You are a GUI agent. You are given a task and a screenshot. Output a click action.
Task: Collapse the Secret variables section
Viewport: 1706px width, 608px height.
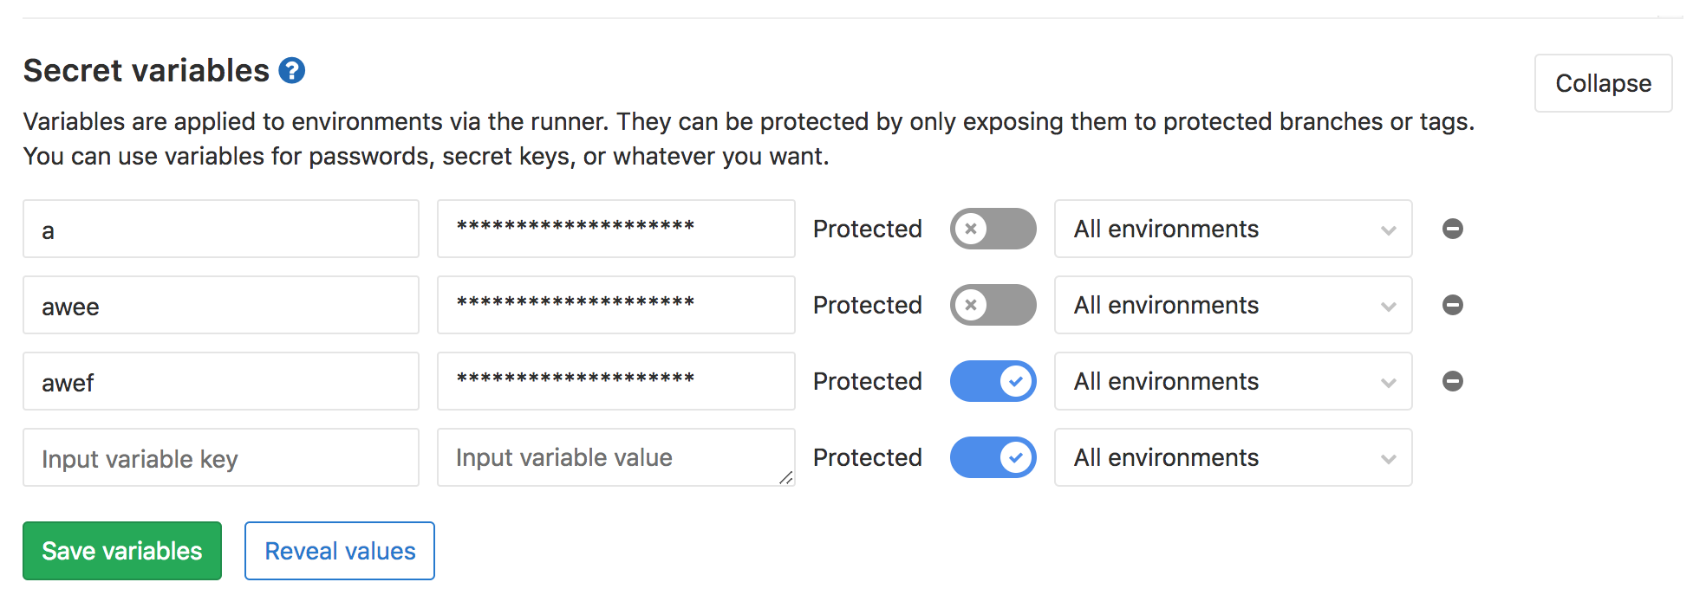1603,83
